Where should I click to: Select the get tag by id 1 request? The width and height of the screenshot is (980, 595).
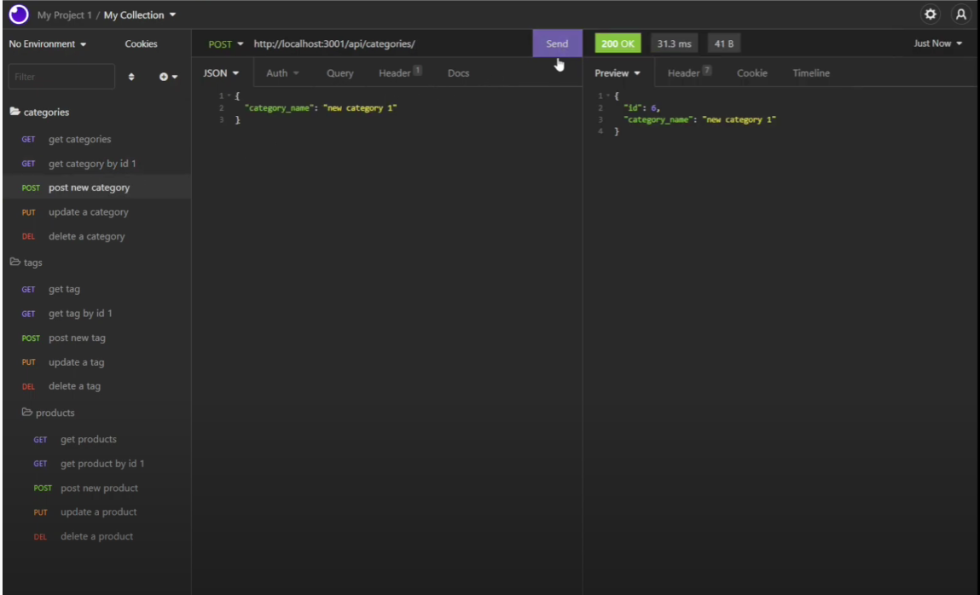97,314
